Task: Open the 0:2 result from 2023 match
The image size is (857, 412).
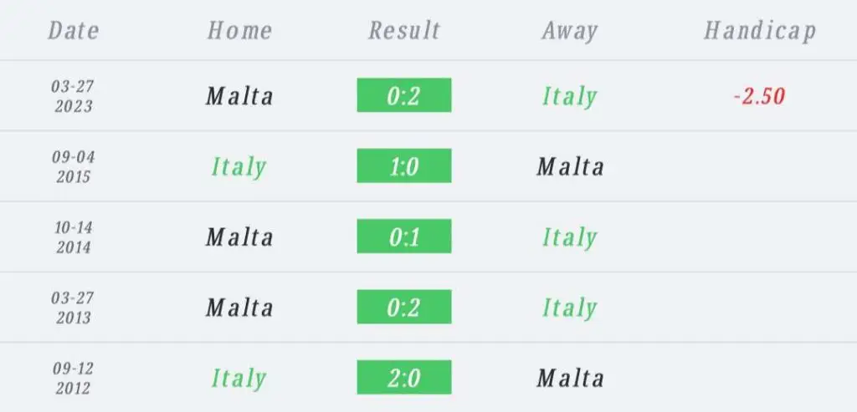Action: click(x=404, y=95)
